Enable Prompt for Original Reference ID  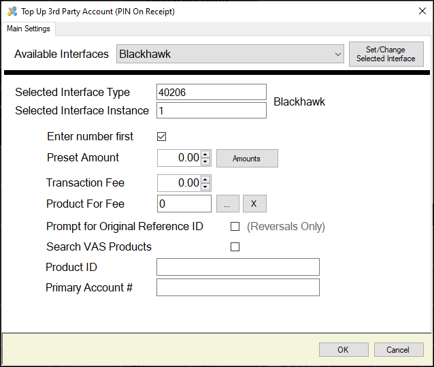[x=235, y=227]
